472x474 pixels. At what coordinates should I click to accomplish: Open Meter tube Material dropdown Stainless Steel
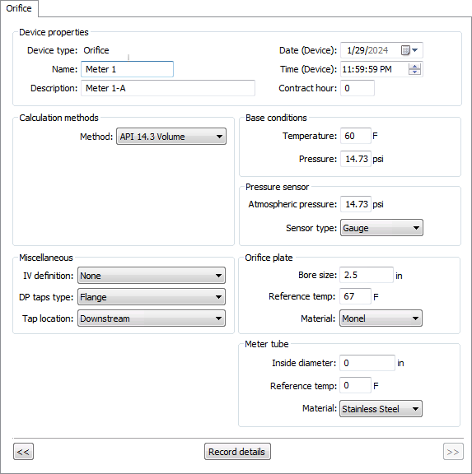381,409
